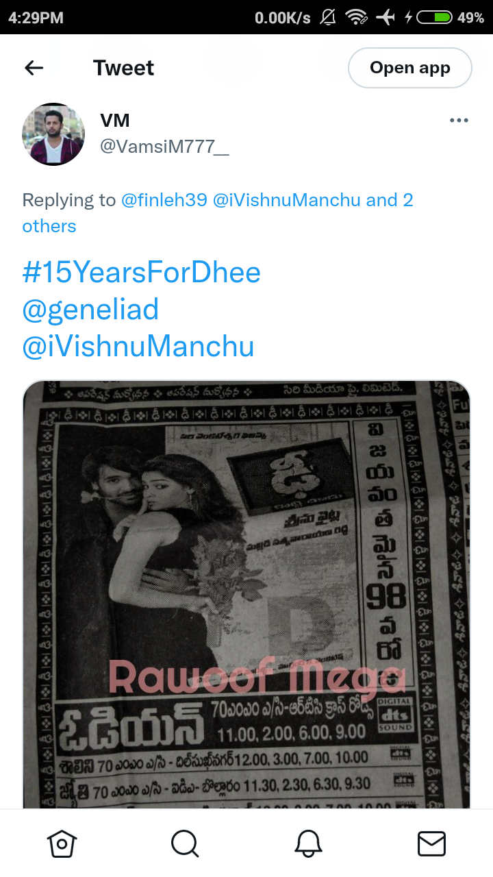
Task: Open the Messages envelope tab
Action: [431, 843]
